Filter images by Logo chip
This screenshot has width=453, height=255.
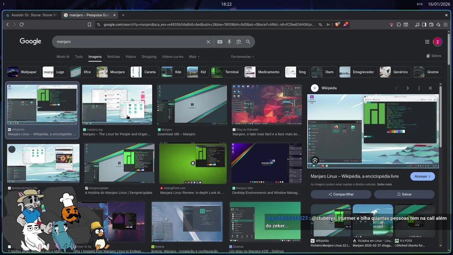point(55,72)
